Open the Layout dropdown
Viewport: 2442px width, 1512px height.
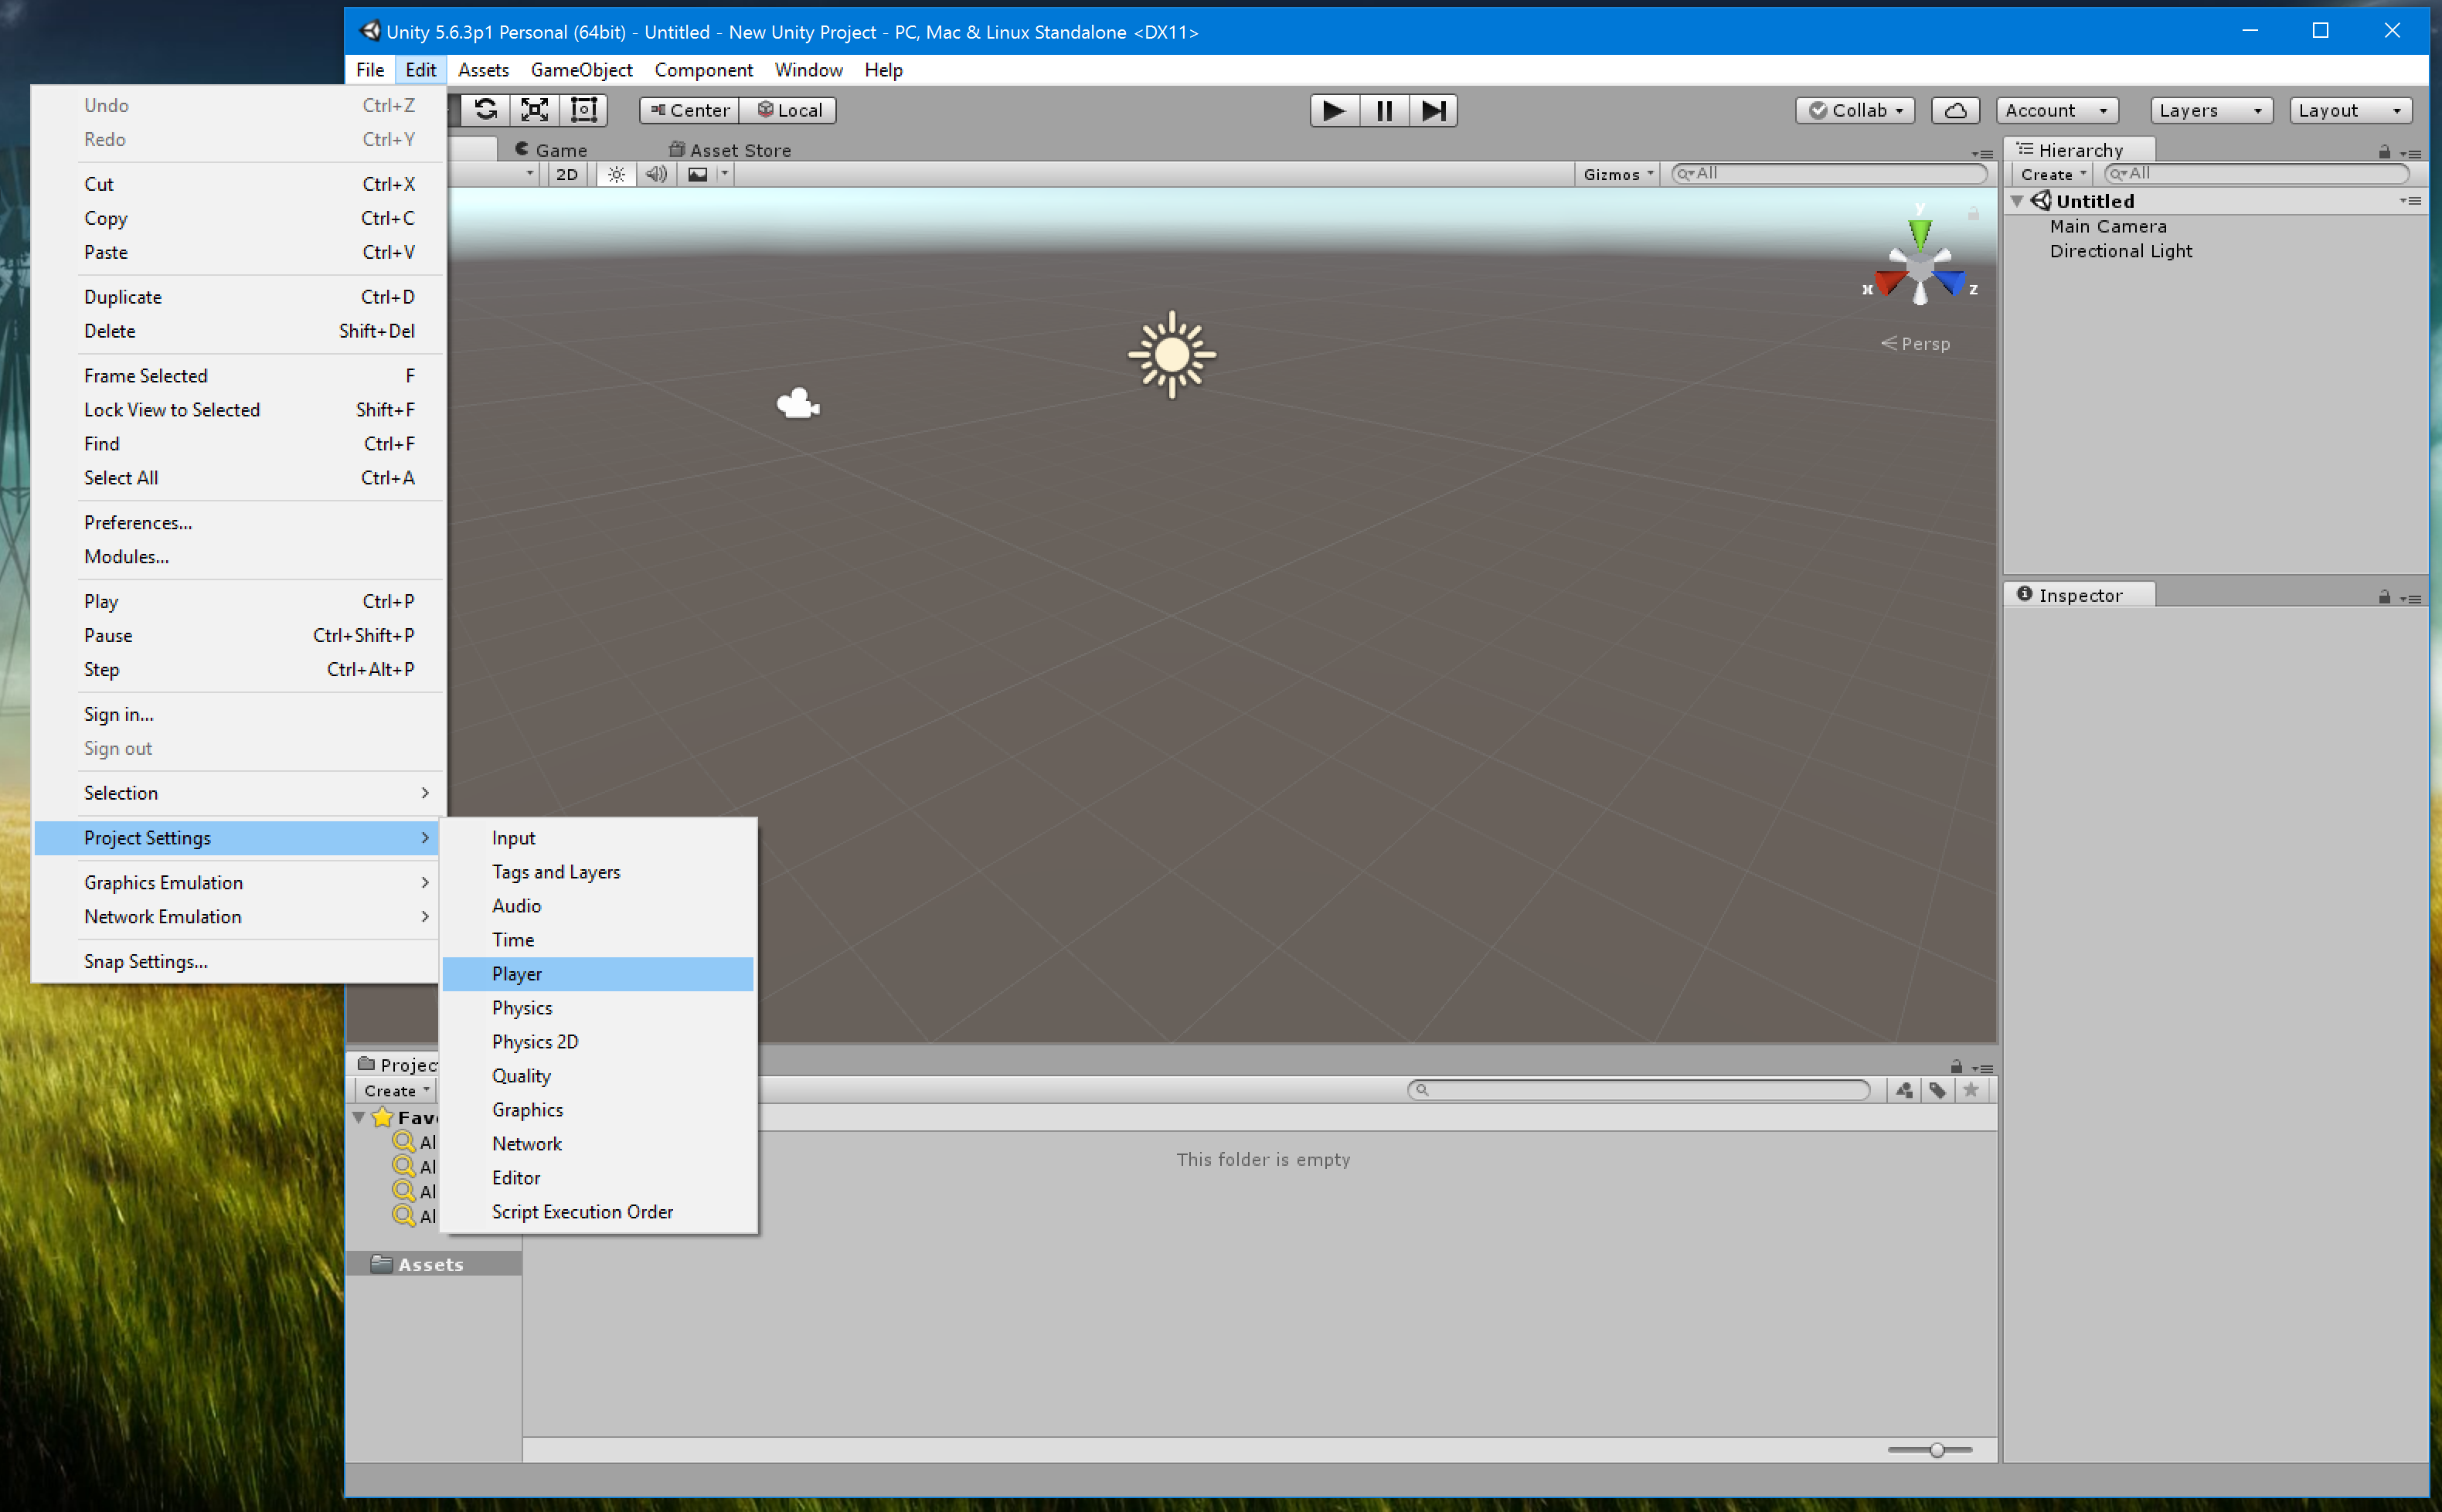pos(2349,110)
